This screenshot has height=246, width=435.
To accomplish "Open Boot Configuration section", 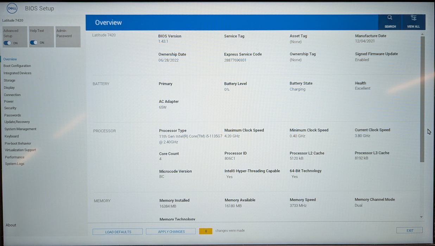I will click(x=17, y=66).
